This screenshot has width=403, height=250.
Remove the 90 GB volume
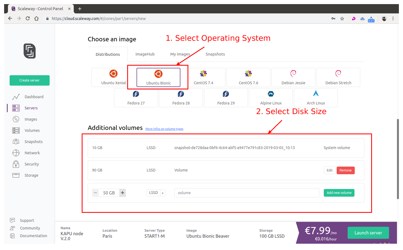[x=346, y=170]
